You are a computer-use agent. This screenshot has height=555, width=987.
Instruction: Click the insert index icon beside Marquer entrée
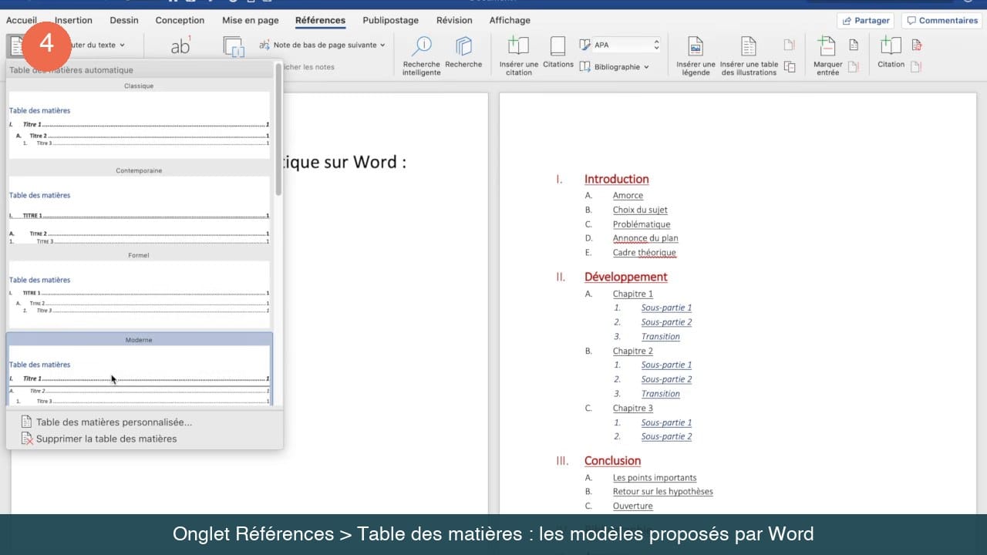(x=854, y=45)
